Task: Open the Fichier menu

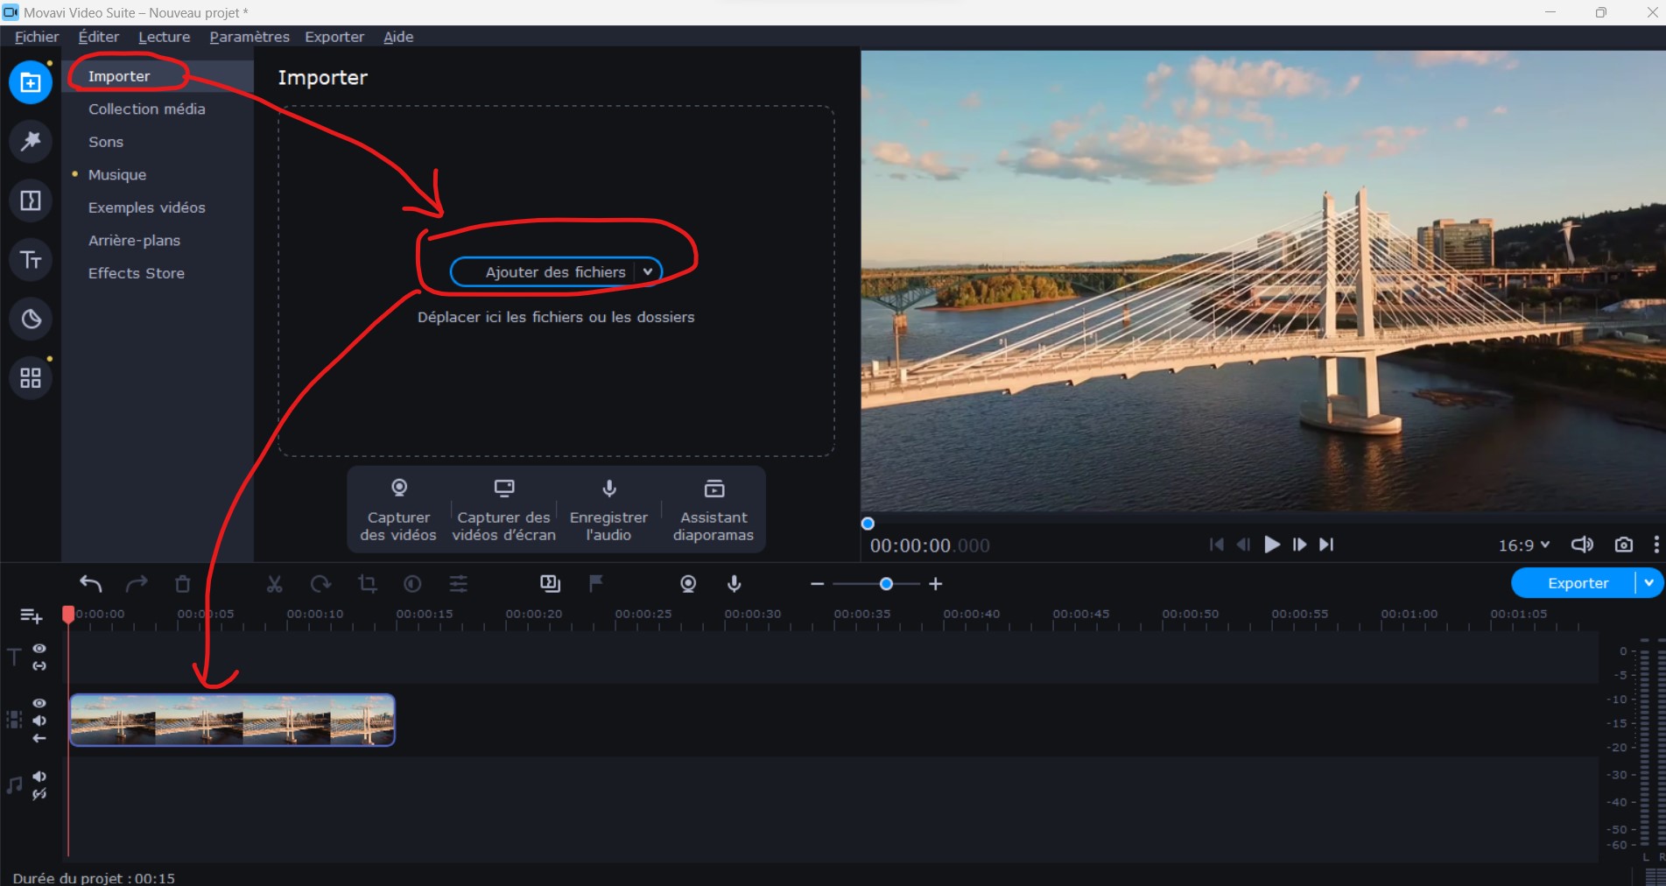Action: (37, 37)
